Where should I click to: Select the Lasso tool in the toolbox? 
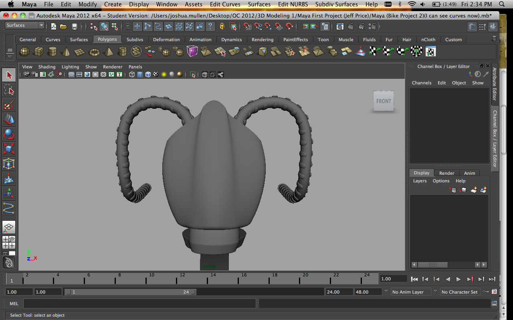(9, 90)
